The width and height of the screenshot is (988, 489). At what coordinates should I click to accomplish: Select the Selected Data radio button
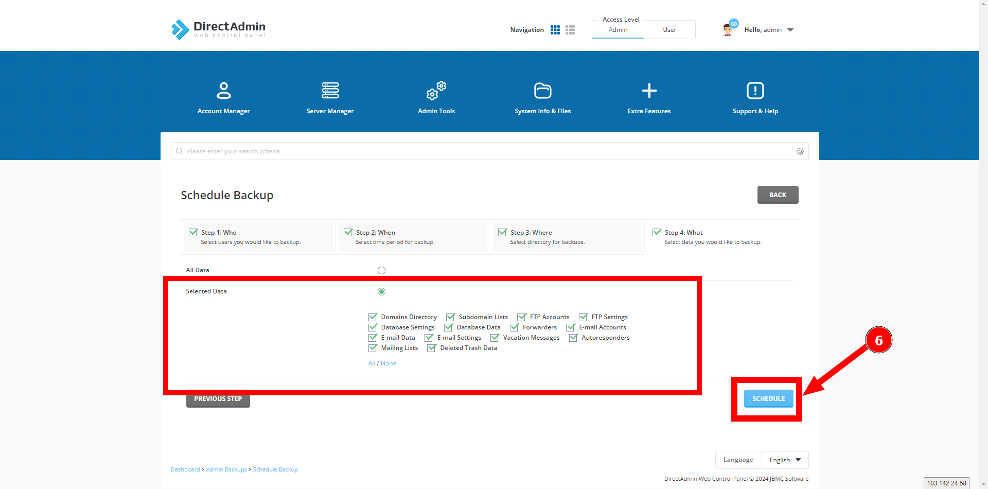381,292
